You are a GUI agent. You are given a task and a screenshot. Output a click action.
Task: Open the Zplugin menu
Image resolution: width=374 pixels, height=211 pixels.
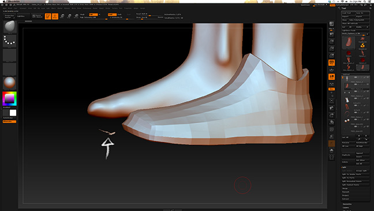pyautogui.click(x=136, y=8)
